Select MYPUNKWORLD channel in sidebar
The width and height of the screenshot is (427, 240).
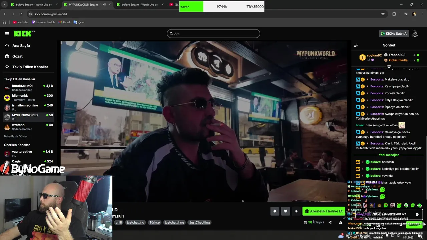tap(28, 117)
